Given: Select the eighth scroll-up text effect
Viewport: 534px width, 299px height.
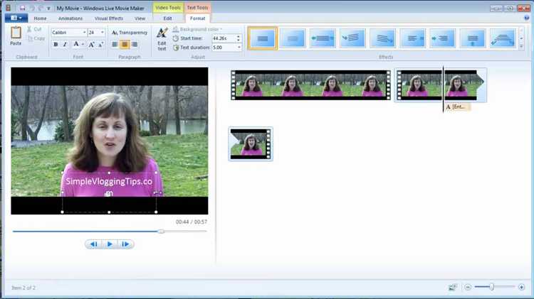Looking at the screenshot, I should pos(472,38).
